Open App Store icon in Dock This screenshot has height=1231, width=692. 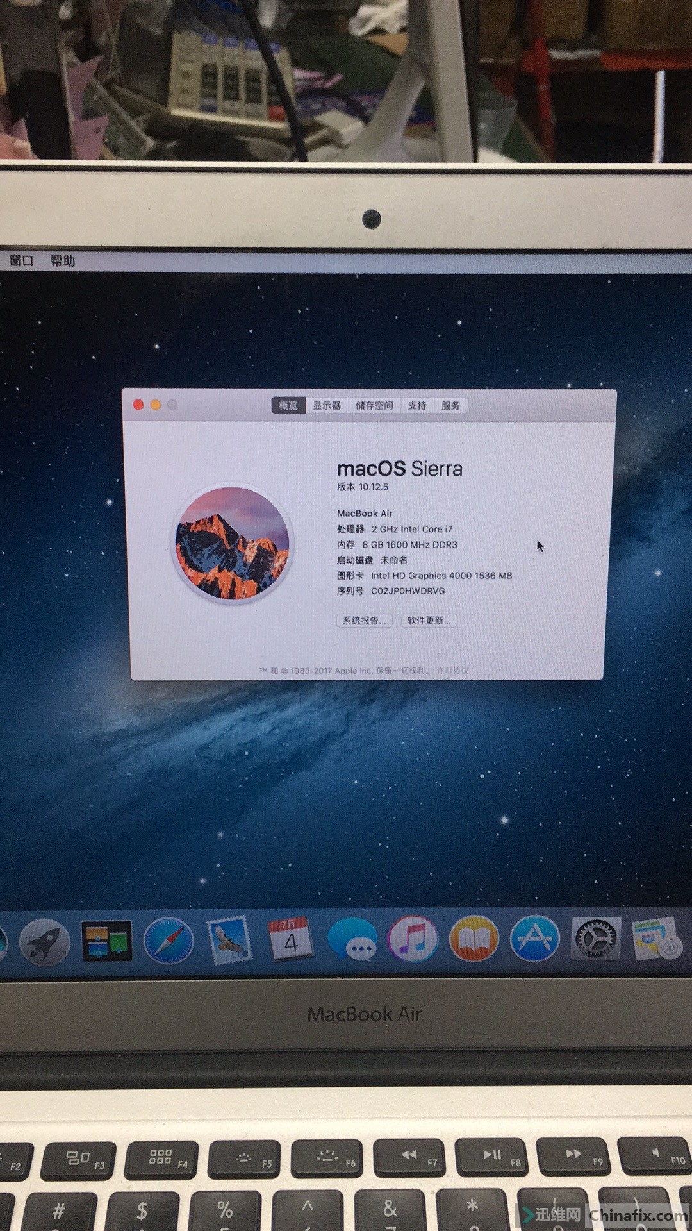click(535, 939)
